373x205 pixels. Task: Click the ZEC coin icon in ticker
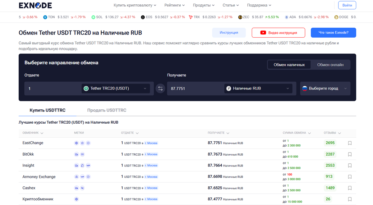[x=240, y=17]
